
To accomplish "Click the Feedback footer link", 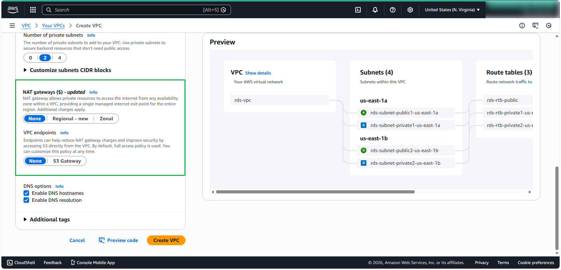I will (x=53, y=263).
